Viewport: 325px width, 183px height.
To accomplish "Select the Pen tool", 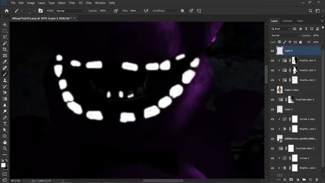I will point(5,117).
